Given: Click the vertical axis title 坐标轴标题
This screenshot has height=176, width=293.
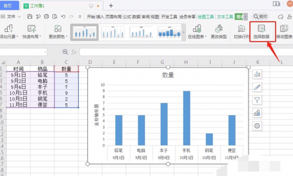Looking at the screenshot, I should 96,115.
